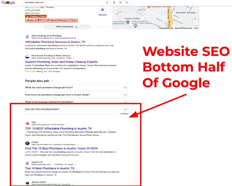Open Google Lens image search icon
The width and height of the screenshot is (232, 186).
pos(120,2)
